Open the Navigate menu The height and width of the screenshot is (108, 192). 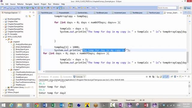tap(29, 4)
